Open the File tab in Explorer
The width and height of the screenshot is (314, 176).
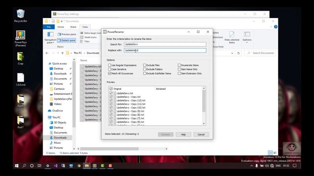coord(49,27)
